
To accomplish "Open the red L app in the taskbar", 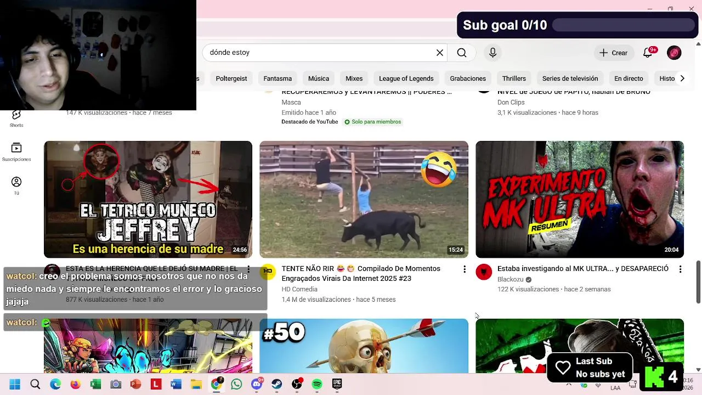I will tap(156, 385).
